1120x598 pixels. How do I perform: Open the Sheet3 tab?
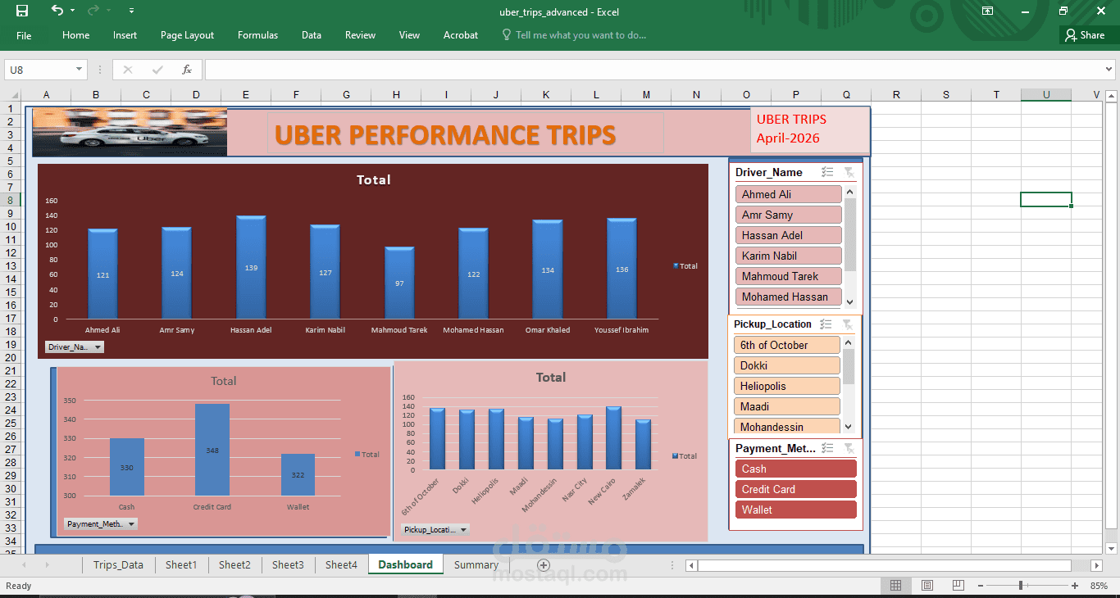[x=288, y=564]
